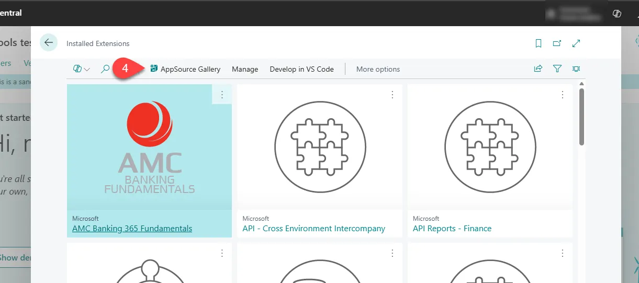
Task: Expand More options
Action: pyautogui.click(x=378, y=69)
